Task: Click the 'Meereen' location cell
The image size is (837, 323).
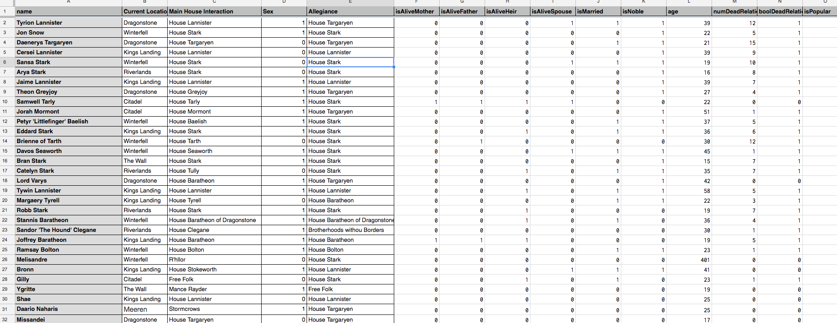Action: [145, 309]
